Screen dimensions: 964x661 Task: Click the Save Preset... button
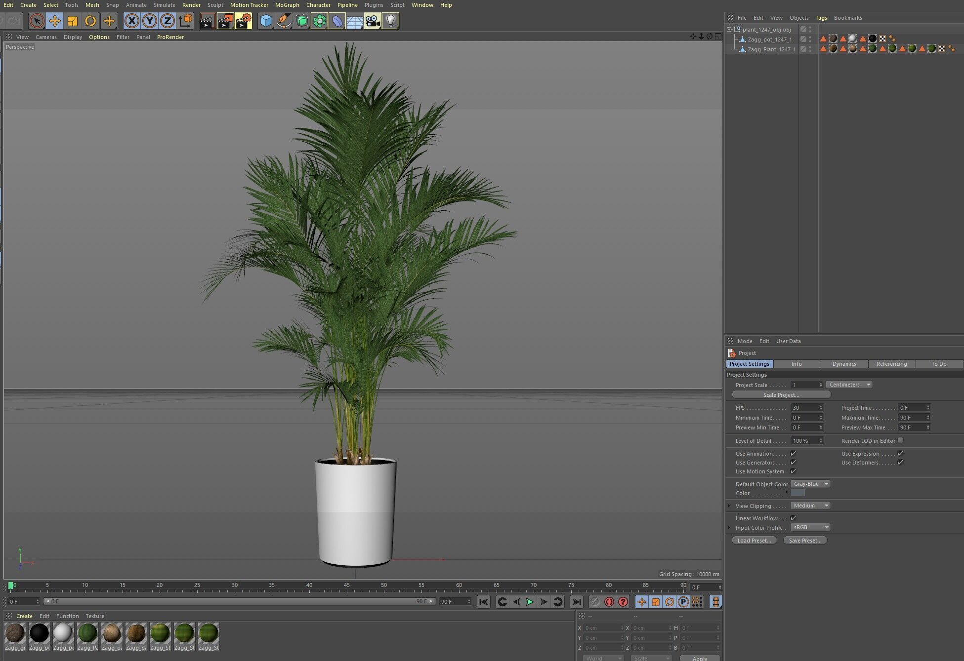click(x=805, y=541)
